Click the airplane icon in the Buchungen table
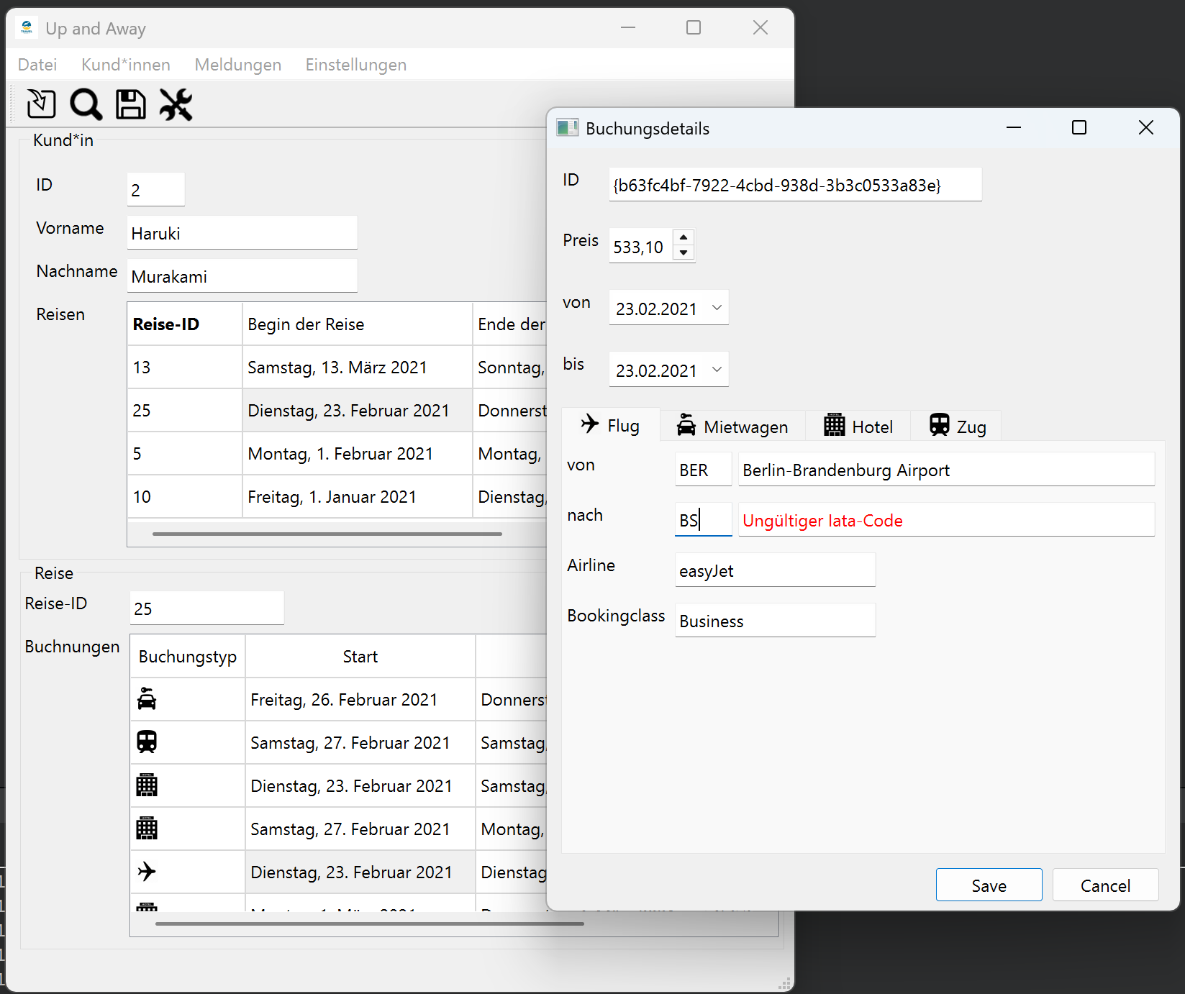Image resolution: width=1185 pixels, height=994 pixels. tap(147, 871)
